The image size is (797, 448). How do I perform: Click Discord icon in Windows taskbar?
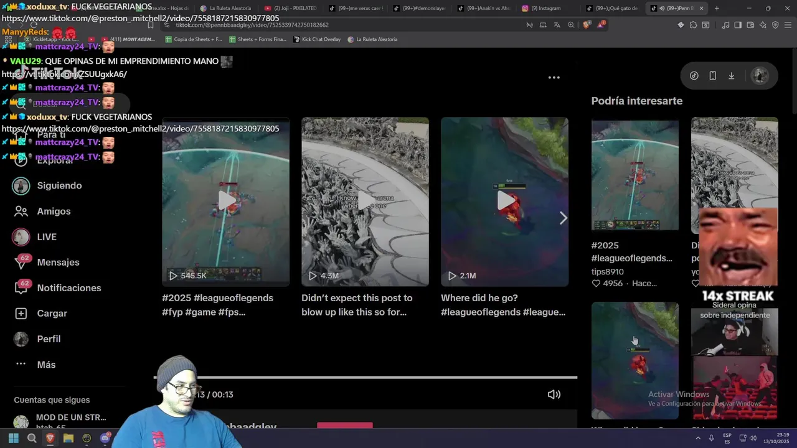[x=105, y=438]
